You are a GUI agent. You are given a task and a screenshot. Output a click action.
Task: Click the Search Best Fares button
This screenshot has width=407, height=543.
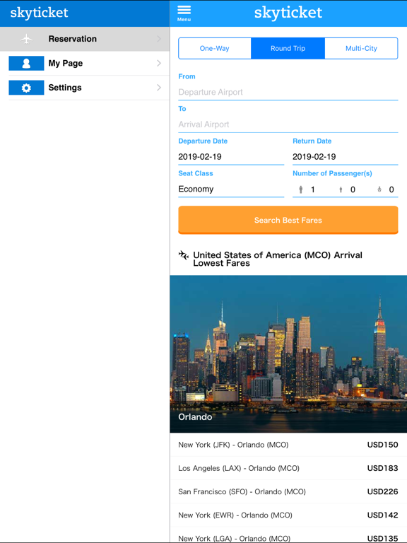(288, 221)
